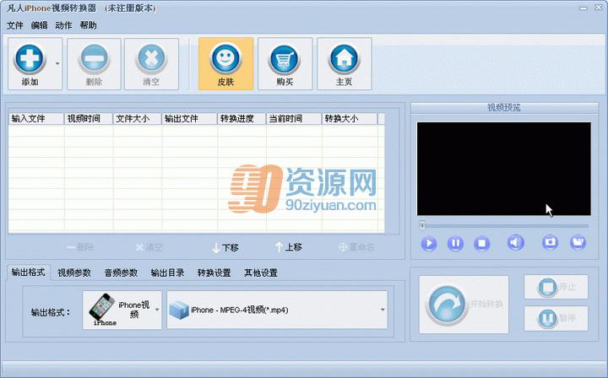This screenshot has height=378, width=608.
Task: Click the pause button in video preview
Action: [455, 244]
